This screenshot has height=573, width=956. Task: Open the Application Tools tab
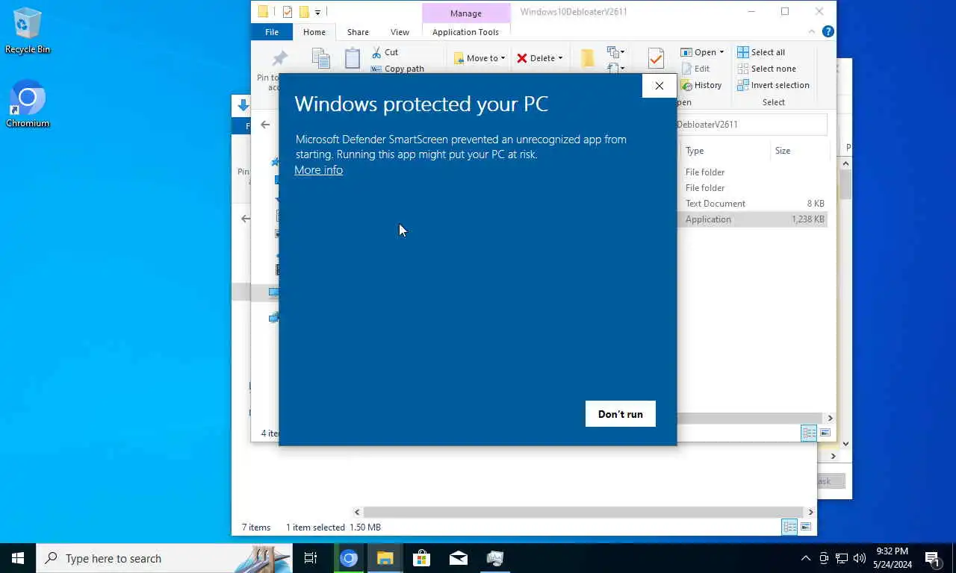tap(465, 32)
